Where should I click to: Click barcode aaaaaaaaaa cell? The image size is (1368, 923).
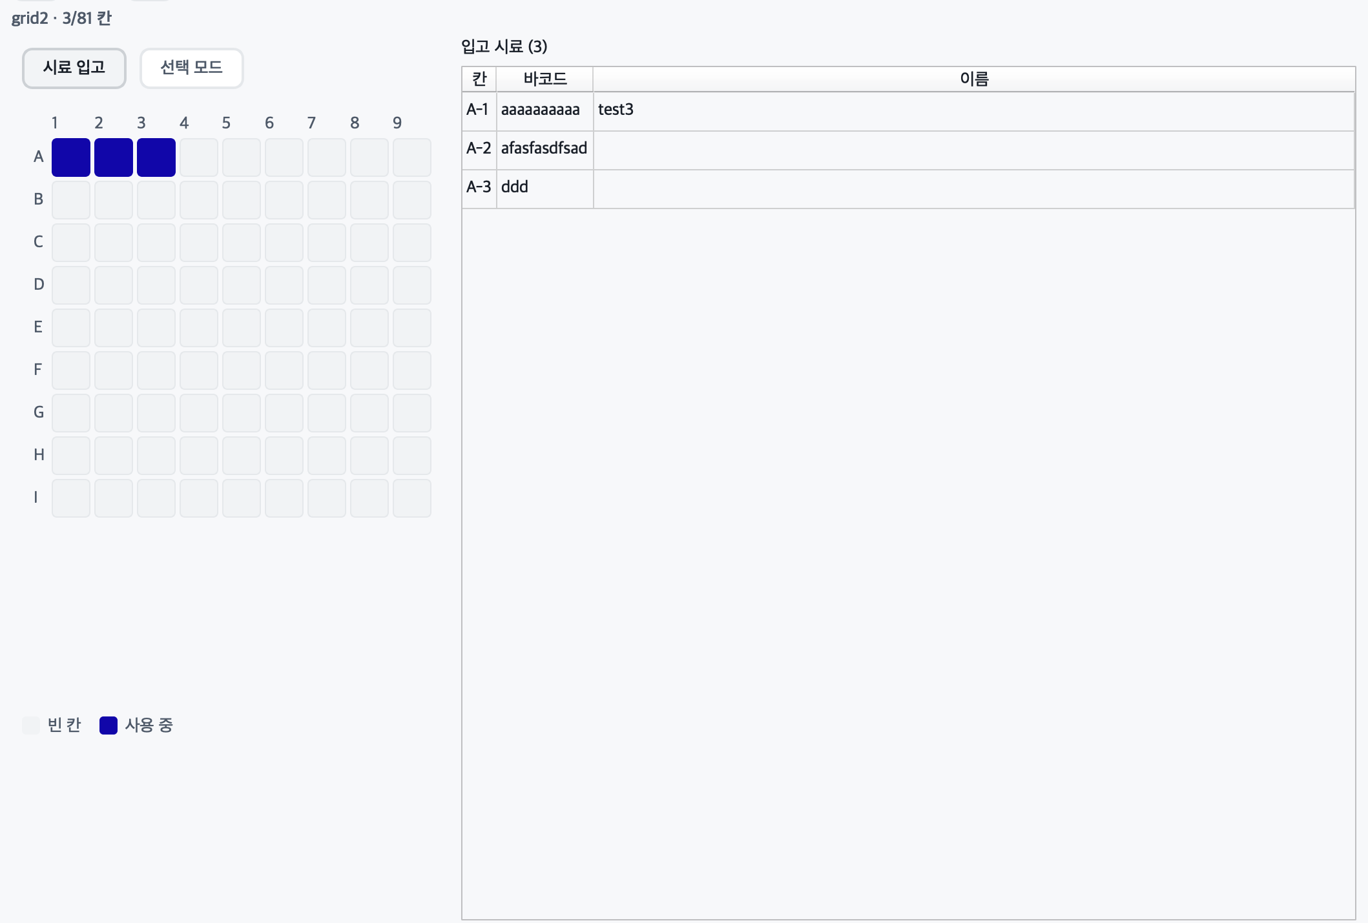pyautogui.click(x=545, y=112)
